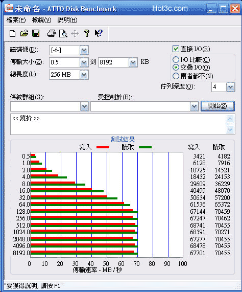Select the 交疊 I/O radio option

pyautogui.click(x=176, y=67)
